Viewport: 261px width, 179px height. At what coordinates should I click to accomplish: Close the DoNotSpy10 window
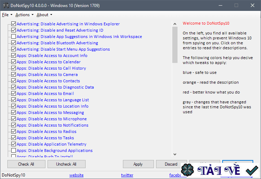pyautogui.click(x=253, y=5)
